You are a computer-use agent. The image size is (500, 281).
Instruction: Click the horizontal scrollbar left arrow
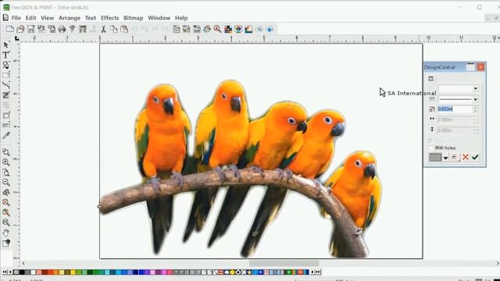(x=23, y=263)
